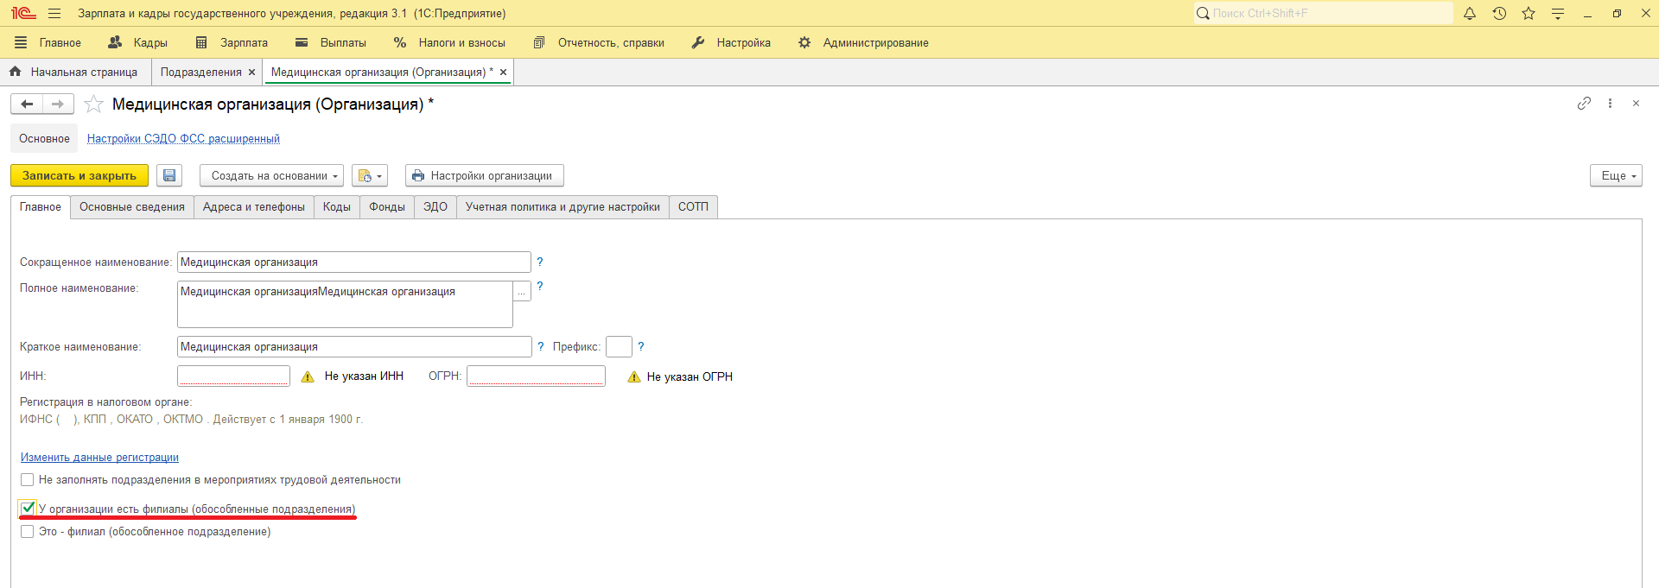Open Настройки СЭДО ФСС расширенный link

point(183,139)
